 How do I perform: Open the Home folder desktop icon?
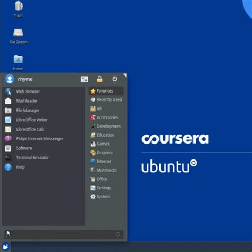(x=18, y=62)
